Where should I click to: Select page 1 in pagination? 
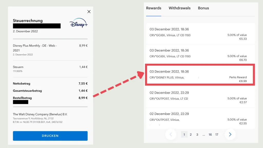(x=184, y=134)
